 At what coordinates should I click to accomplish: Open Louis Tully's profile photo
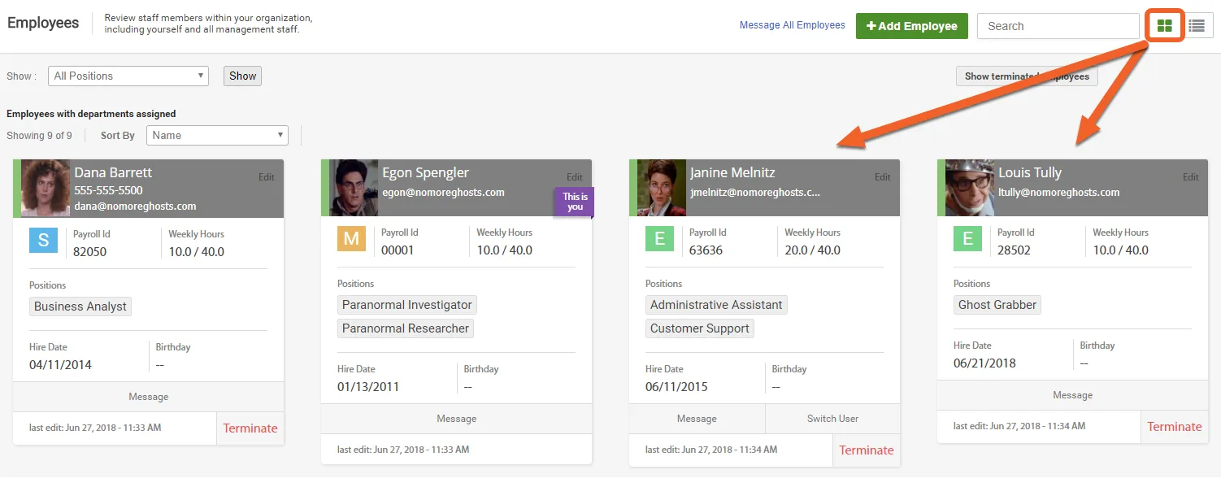pos(969,187)
